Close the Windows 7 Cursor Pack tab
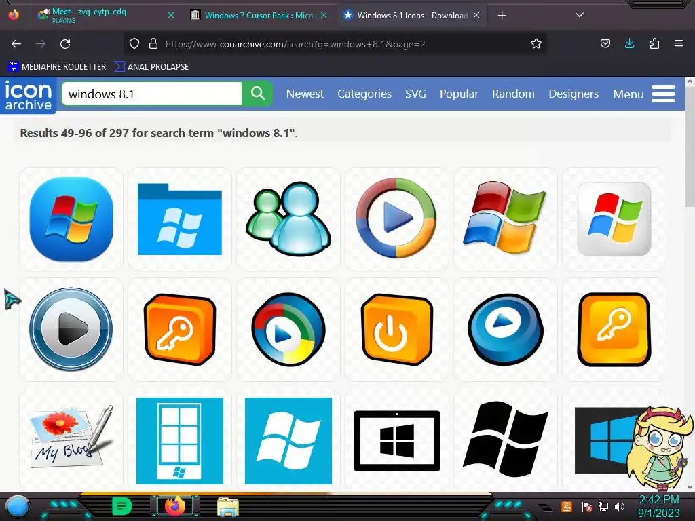This screenshot has width=695, height=521. tap(324, 15)
